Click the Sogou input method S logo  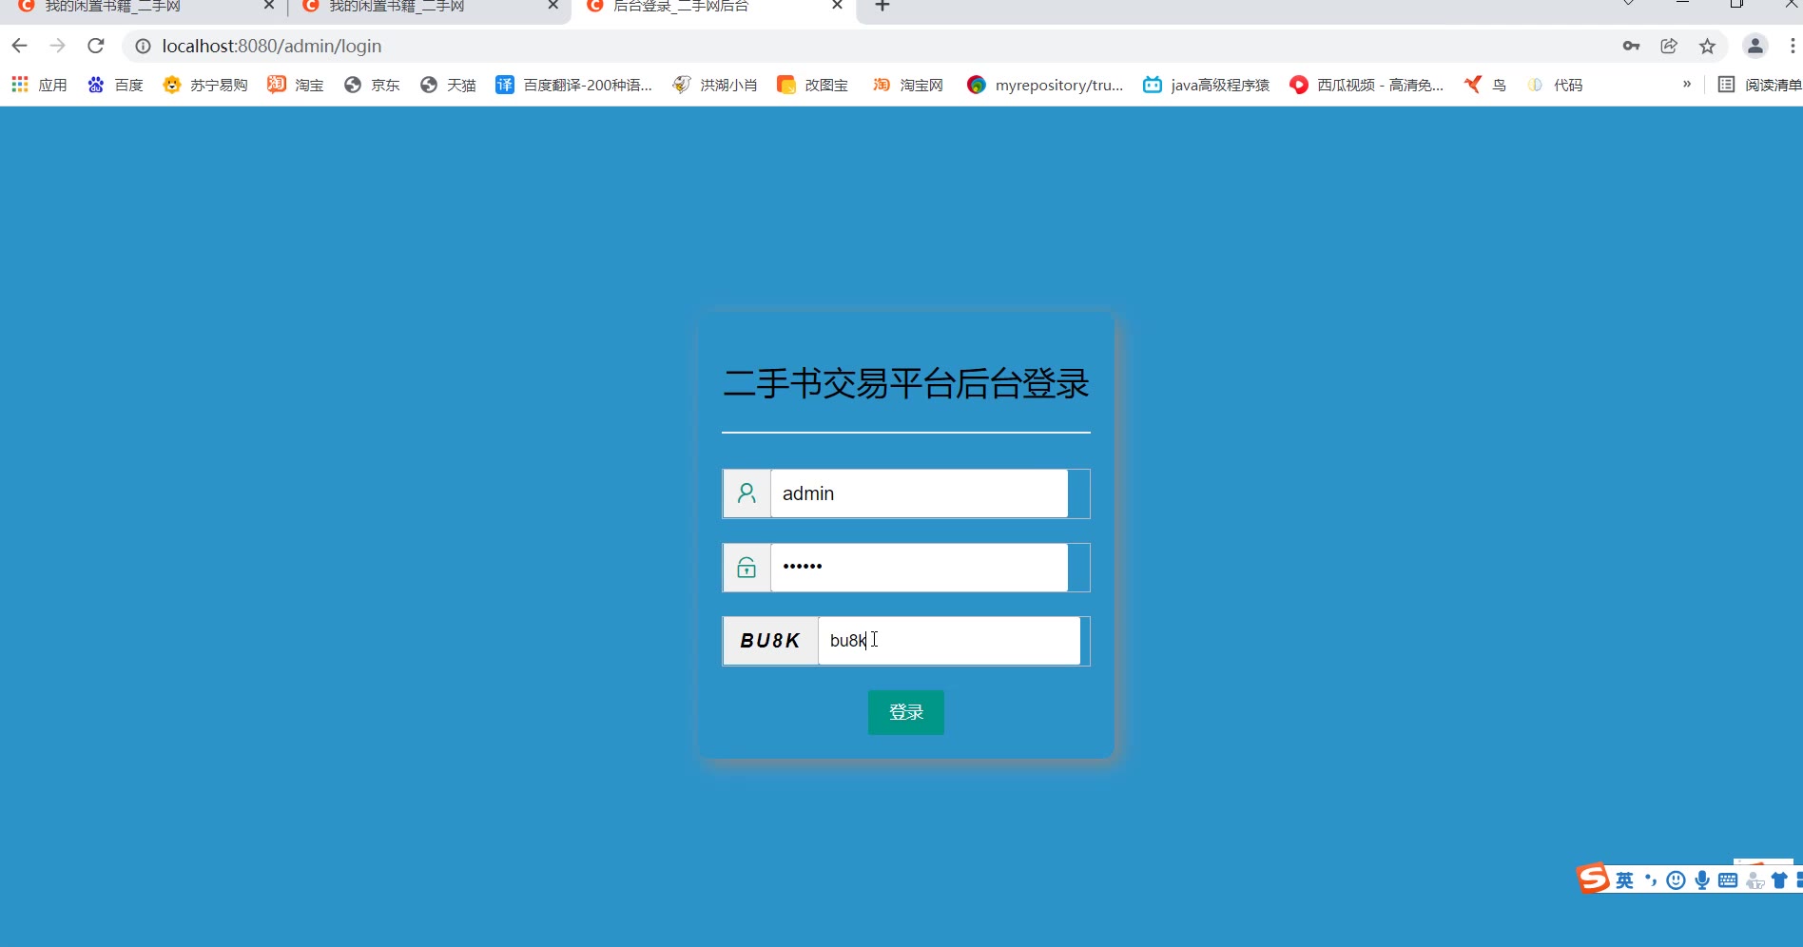point(1593,879)
